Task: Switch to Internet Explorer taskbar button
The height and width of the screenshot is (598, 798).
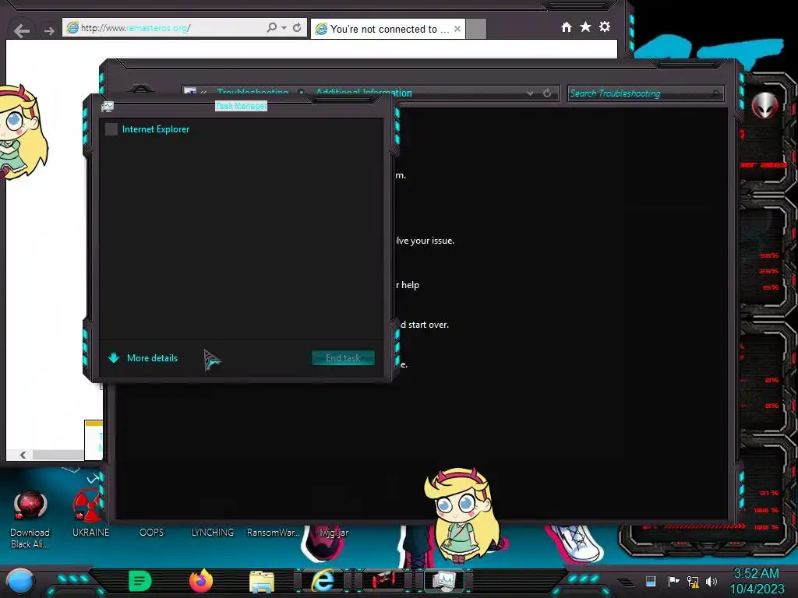Action: (x=323, y=581)
